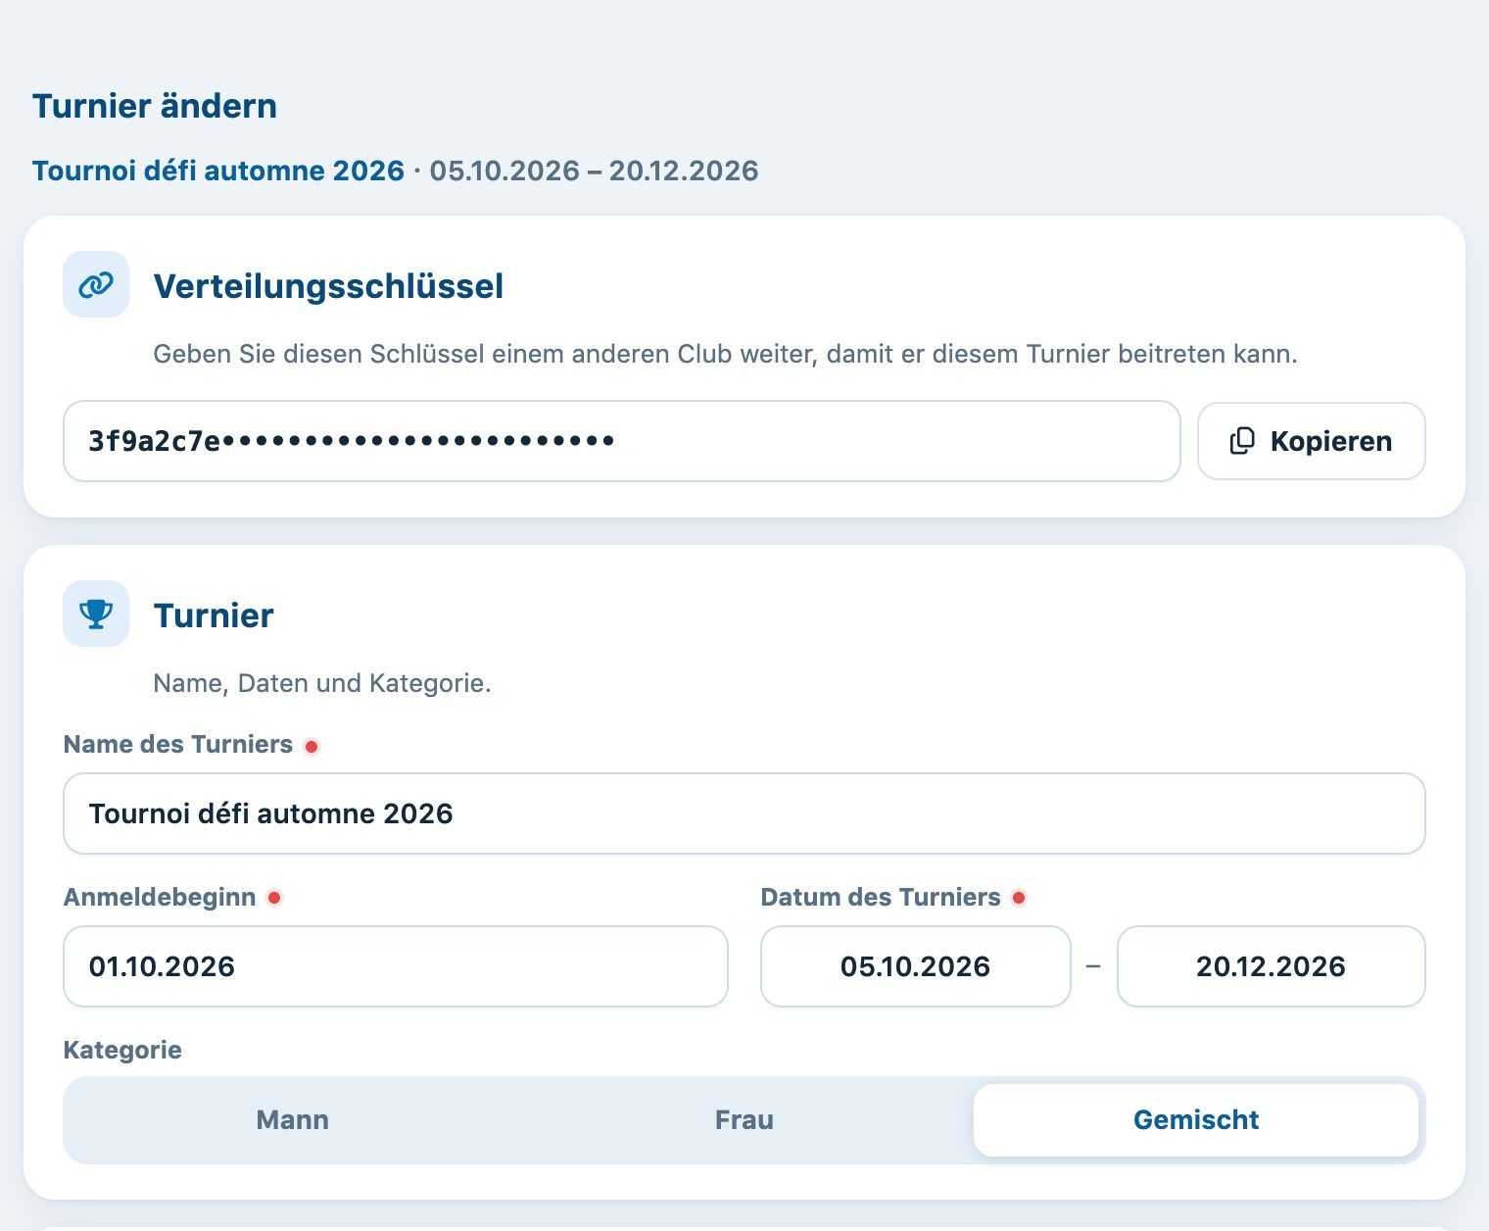The width and height of the screenshot is (1489, 1231).
Task: Click the Verteilungsschlüssel section title
Action: (x=329, y=286)
